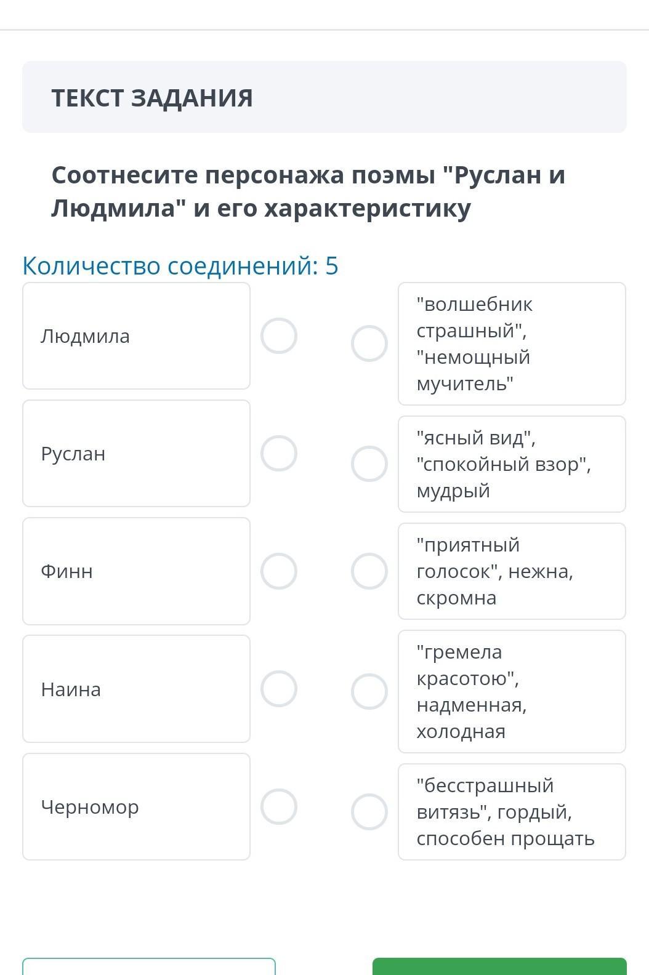Choose the "спокойный взор", мудрый characteristic card
This screenshot has width=649, height=975.
pos(512,464)
